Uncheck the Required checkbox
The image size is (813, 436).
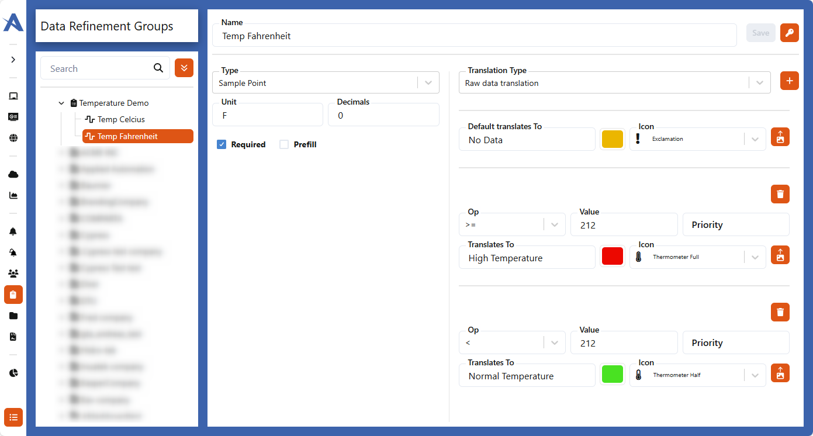coord(222,144)
